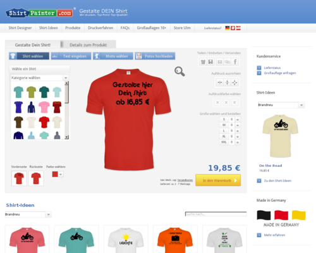
Task: Open Versandkosten link
Action: pos(185,180)
